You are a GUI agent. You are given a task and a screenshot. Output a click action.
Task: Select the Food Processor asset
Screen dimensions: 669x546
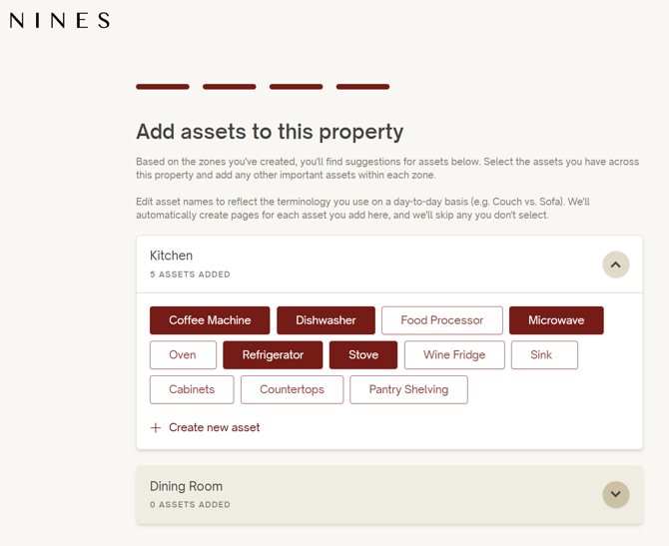[x=442, y=320]
